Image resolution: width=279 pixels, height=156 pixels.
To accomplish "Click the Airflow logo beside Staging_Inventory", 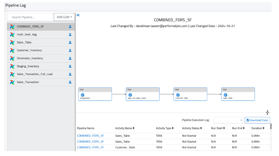I will 12,66.
